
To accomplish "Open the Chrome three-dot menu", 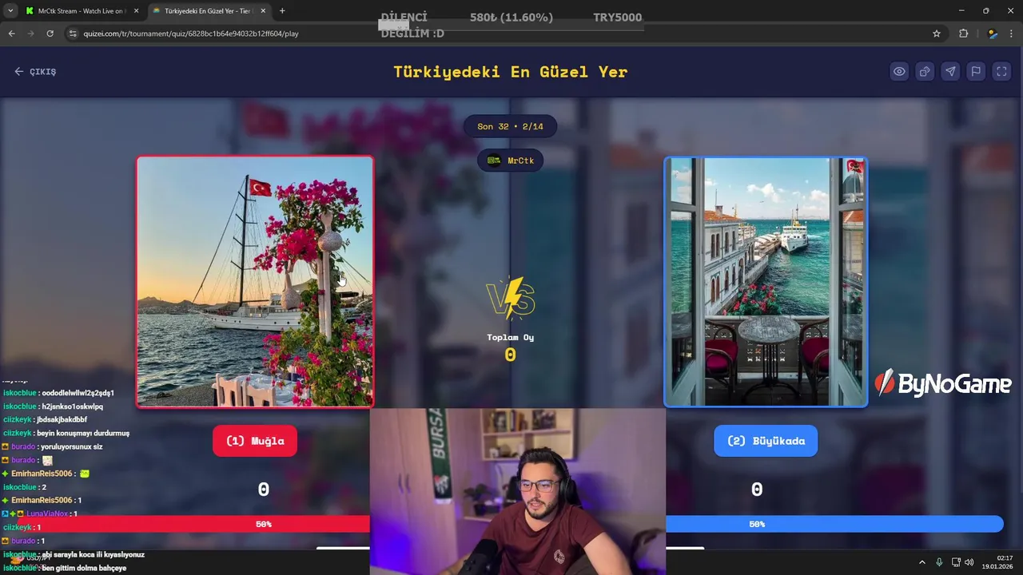I will (x=1012, y=34).
